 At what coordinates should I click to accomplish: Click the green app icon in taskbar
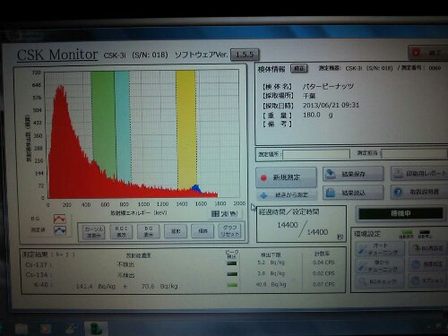pos(96,329)
